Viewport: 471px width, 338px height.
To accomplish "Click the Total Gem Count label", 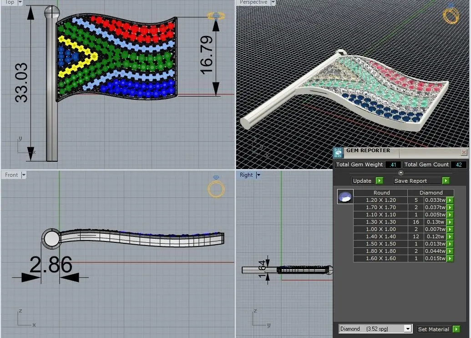I will [x=426, y=164].
